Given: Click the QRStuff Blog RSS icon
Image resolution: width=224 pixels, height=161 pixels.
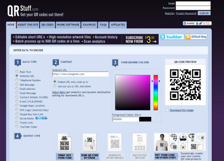Looking at the screenshot, I should click(x=188, y=37).
